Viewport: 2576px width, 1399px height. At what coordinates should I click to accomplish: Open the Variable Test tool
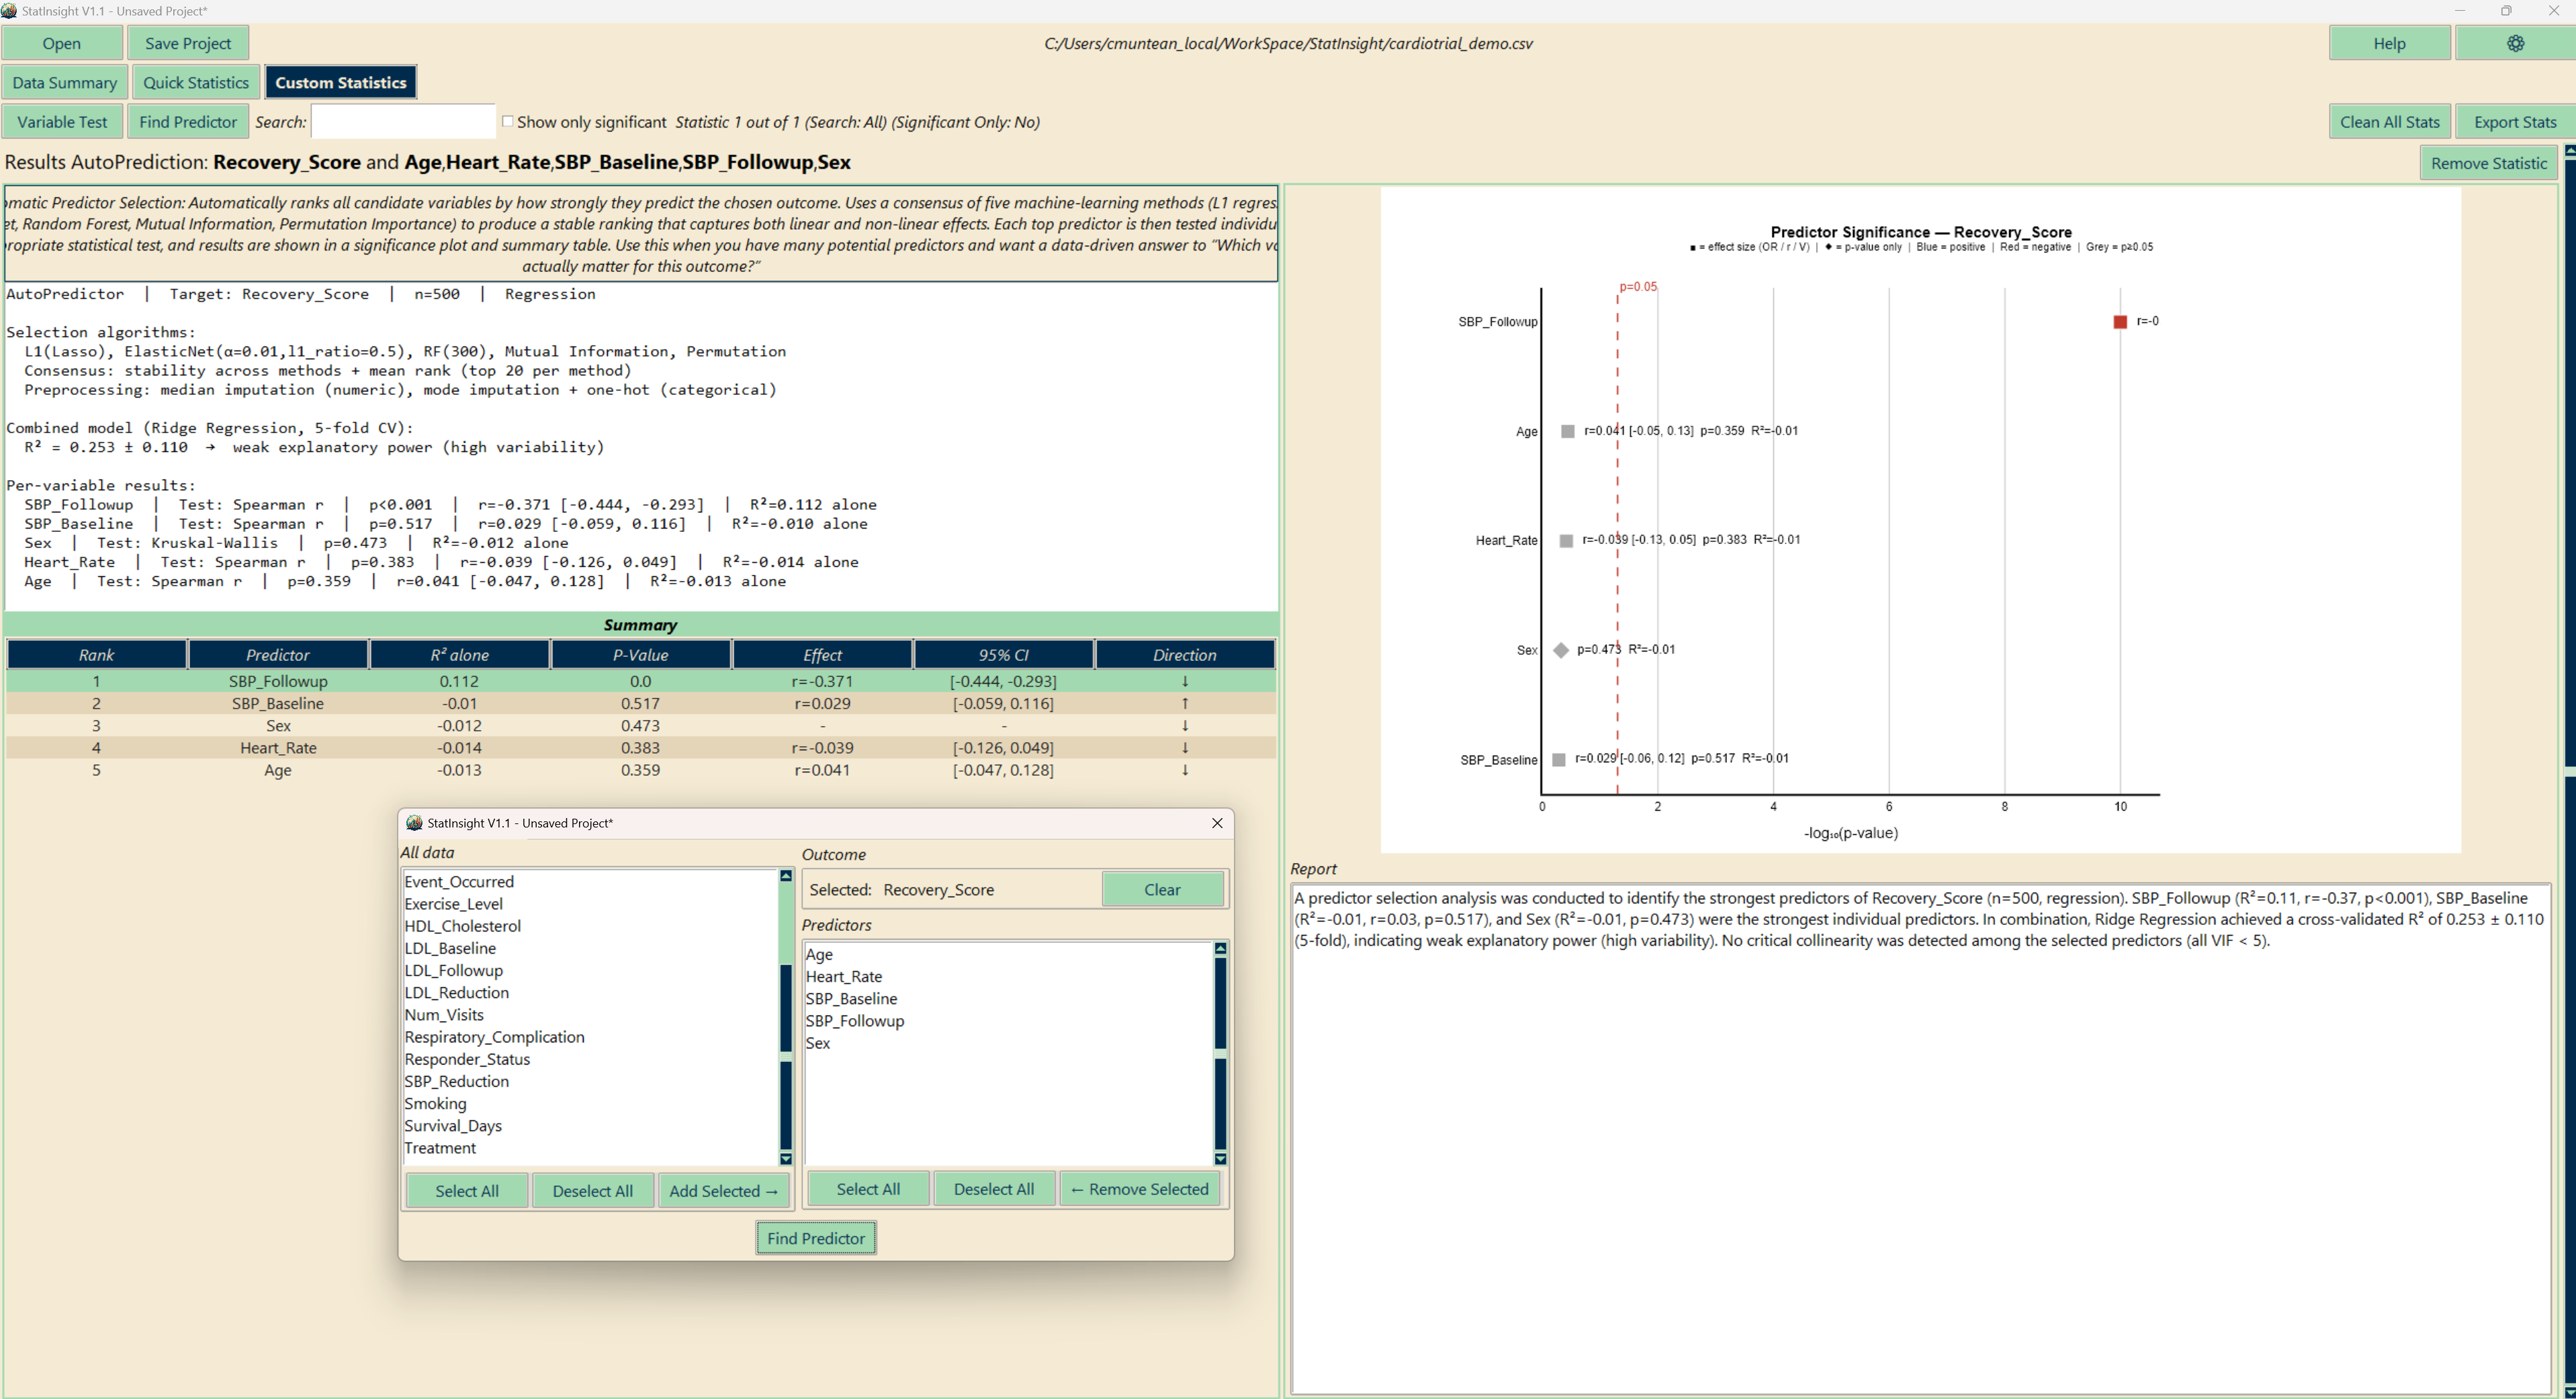(x=62, y=121)
